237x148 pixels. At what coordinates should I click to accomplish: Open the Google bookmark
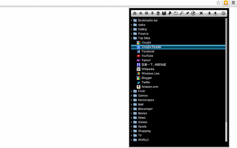click(178, 43)
